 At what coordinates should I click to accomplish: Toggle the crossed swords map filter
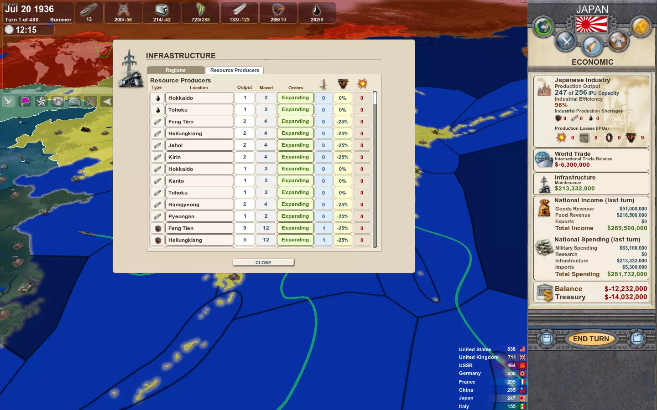9,102
